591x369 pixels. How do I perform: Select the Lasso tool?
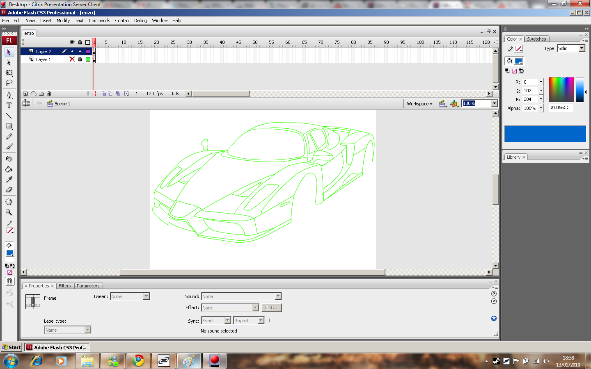point(9,83)
